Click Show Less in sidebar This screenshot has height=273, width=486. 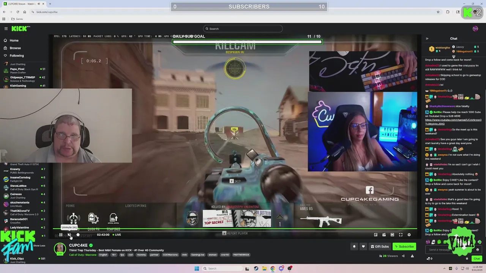coord(39,246)
